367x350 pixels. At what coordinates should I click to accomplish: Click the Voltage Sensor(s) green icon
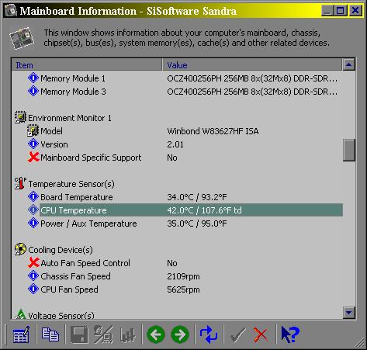tap(20, 314)
